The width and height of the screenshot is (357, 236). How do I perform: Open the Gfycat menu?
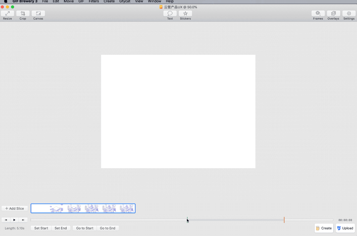[125, 1]
